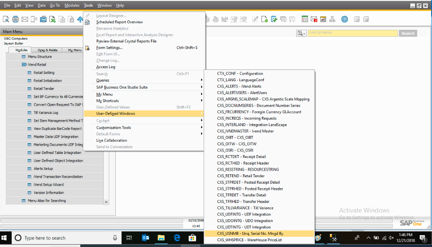This screenshot has height=247, width=432.
Task: Expand the My Menu submenu
Action: pos(144,94)
